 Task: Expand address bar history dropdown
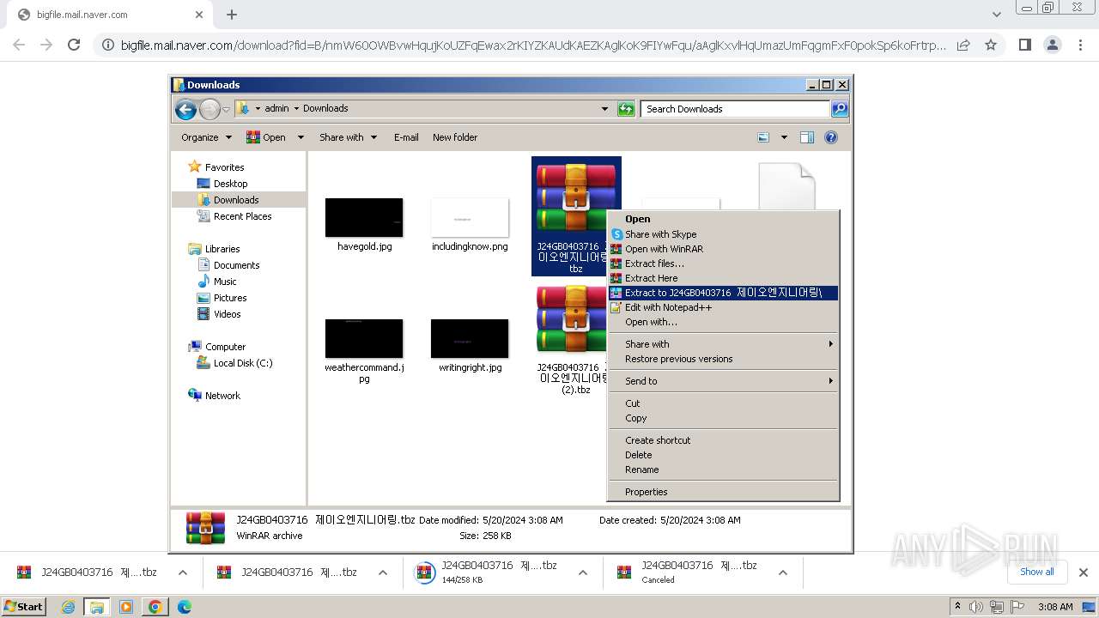604,109
